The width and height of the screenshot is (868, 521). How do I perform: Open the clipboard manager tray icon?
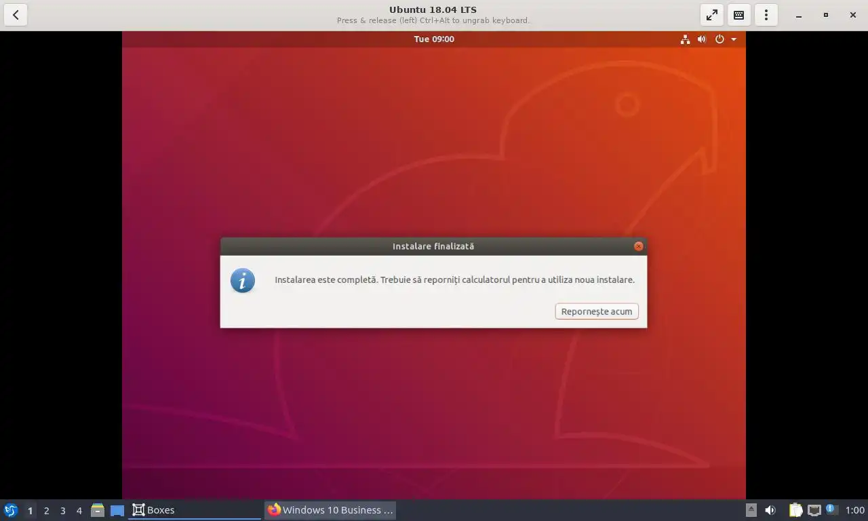point(795,510)
